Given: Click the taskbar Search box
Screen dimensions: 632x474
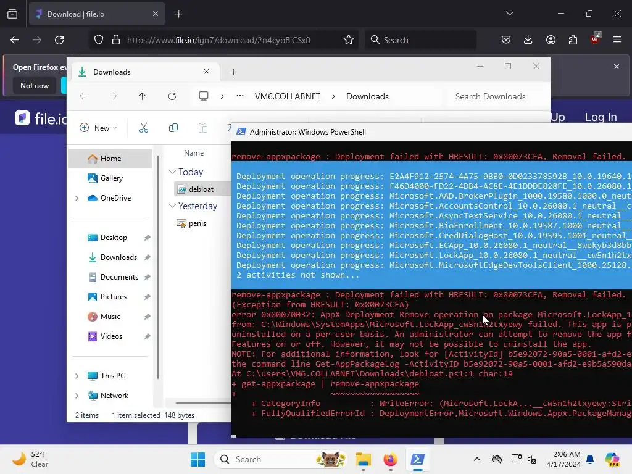Looking at the screenshot, I should (281, 459).
